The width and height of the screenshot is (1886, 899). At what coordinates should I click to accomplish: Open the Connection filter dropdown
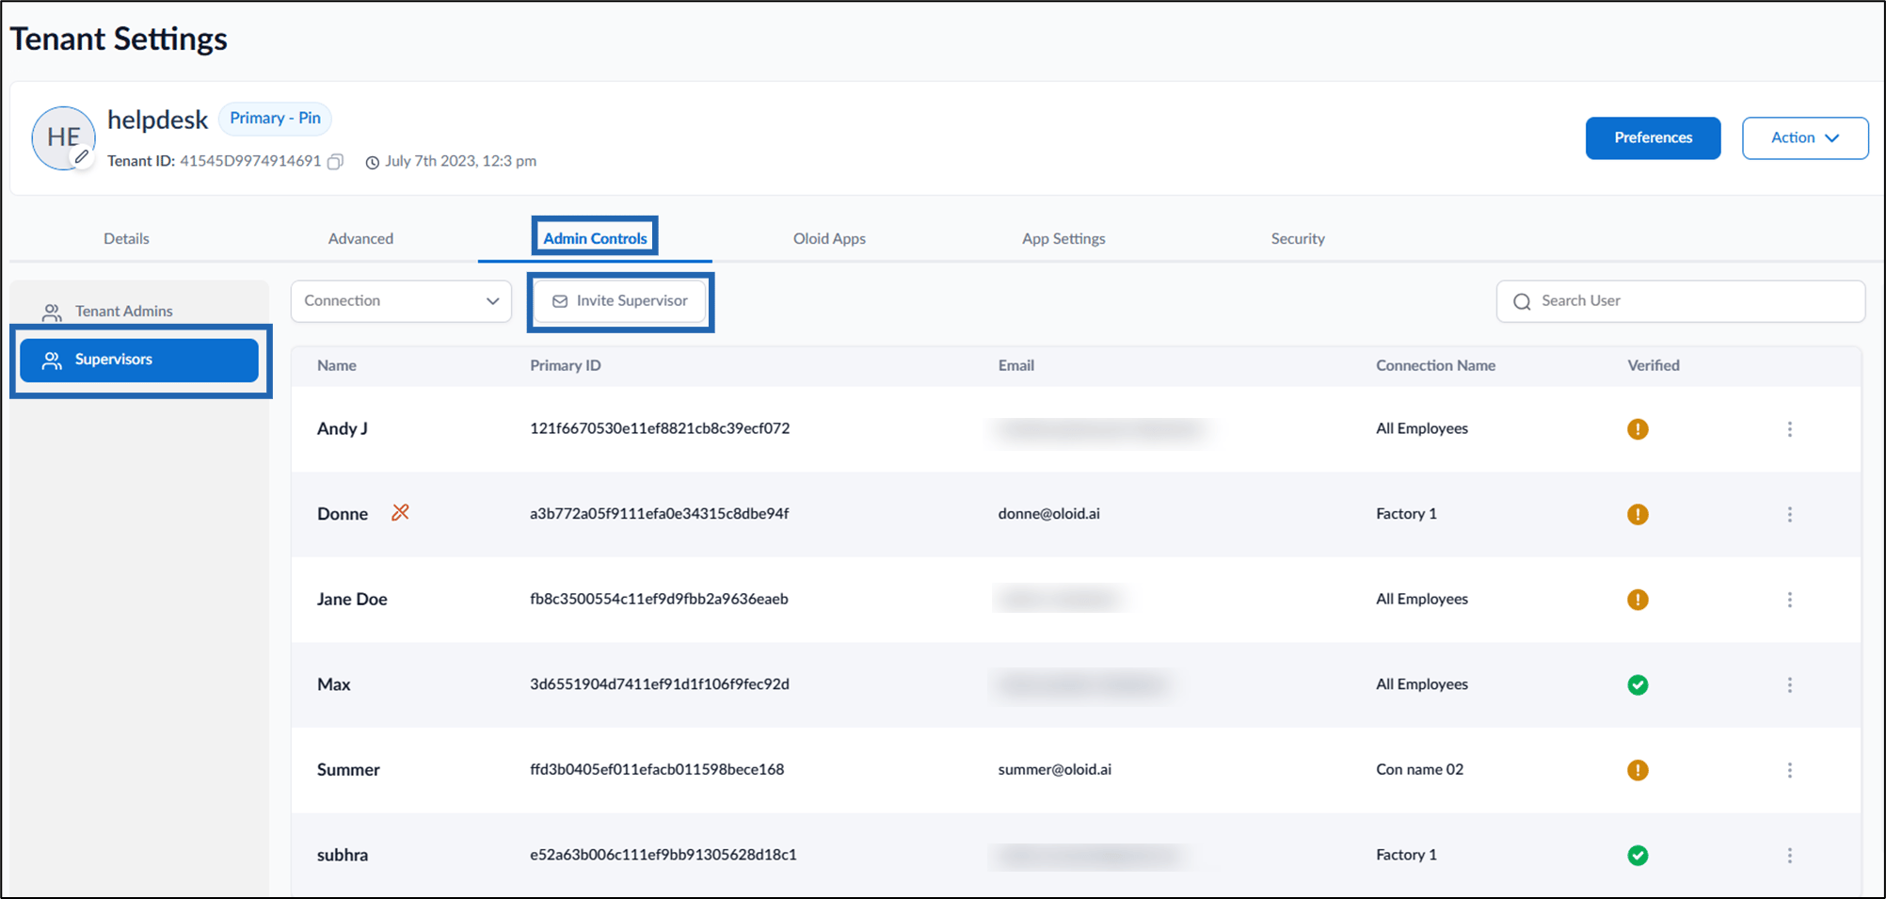pos(401,301)
